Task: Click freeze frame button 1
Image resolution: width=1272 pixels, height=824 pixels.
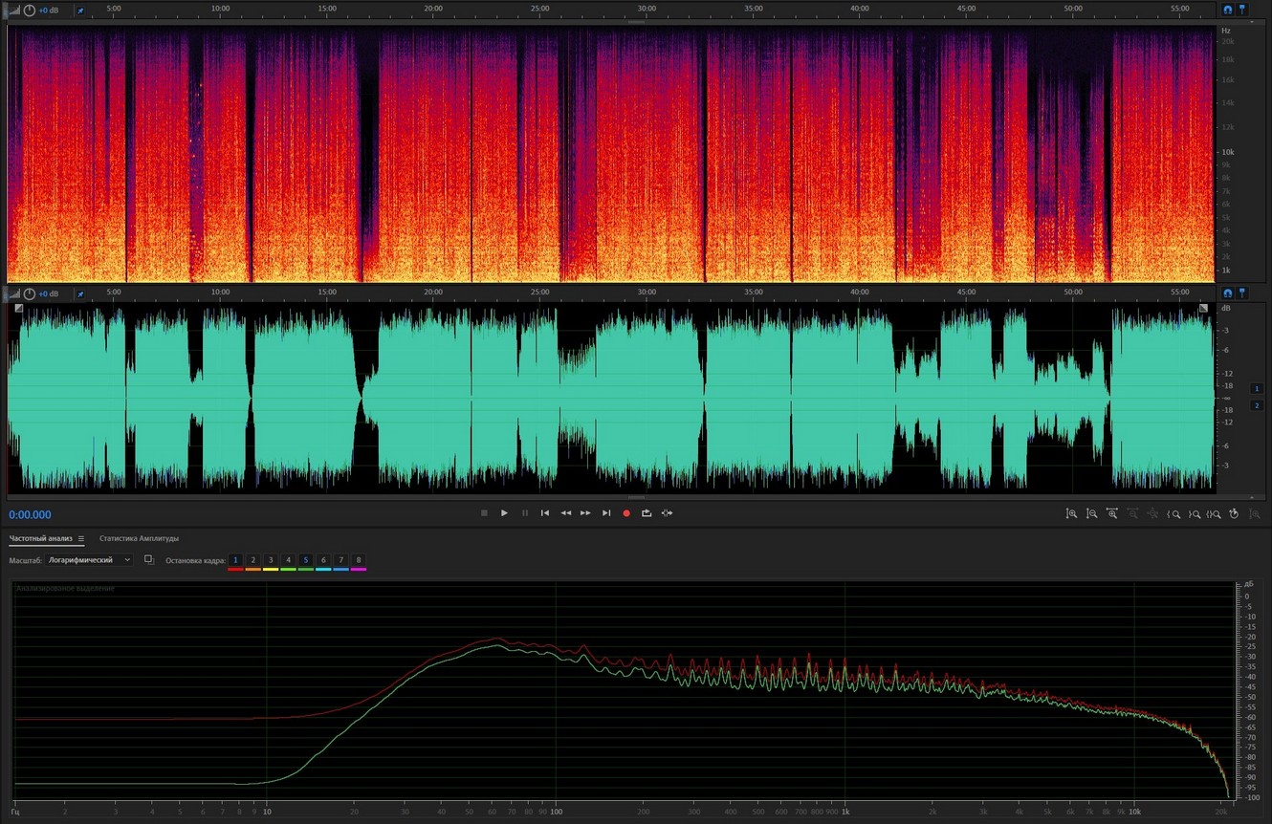Action: [x=235, y=560]
